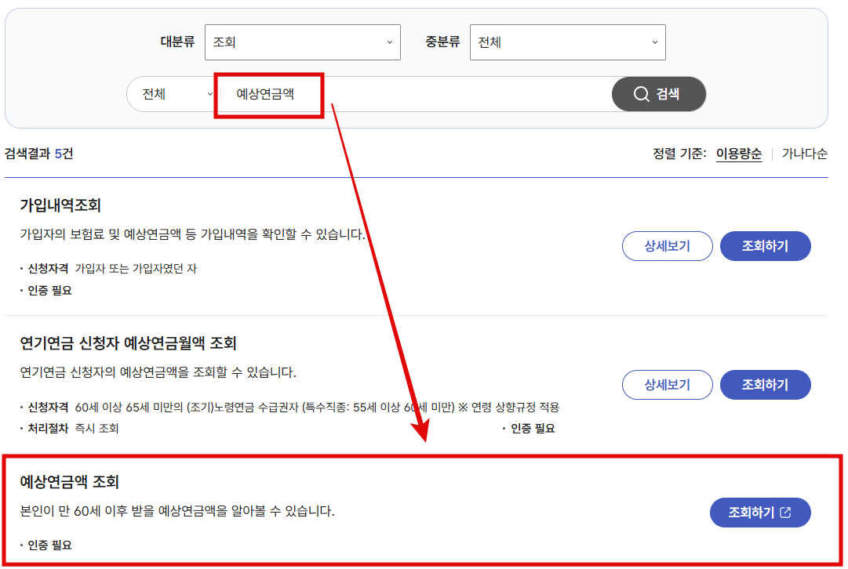The height and width of the screenshot is (569, 848).
Task: Open the 대분류 dropdown showing 조회
Action: coord(302,42)
